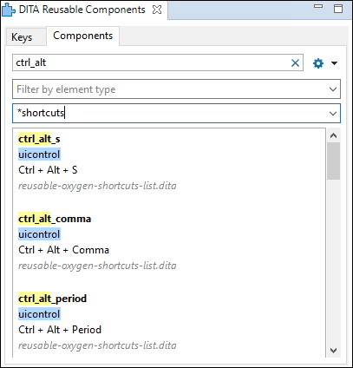Open the Filter by element type dropdown
The height and width of the screenshot is (368, 353).
pyautogui.click(x=176, y=89)
